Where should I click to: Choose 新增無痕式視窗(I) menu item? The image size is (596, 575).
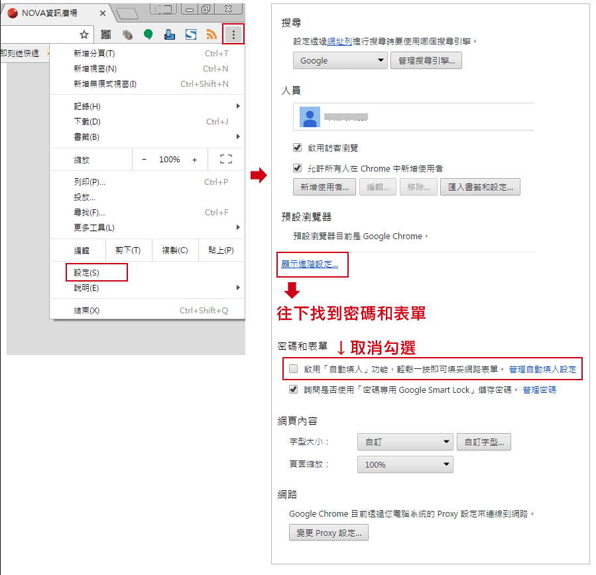147,84
